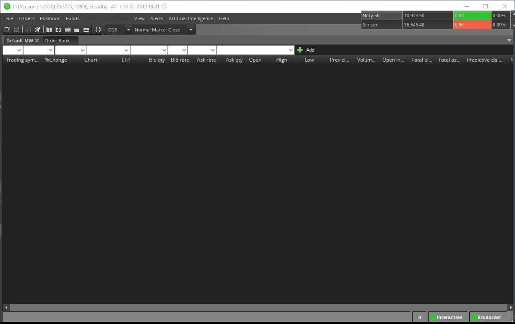Image resolution: width=515 pixels, height=324 pixels.
Task: Click the bar chart icon in toolbar
Action: click(28, 30)
